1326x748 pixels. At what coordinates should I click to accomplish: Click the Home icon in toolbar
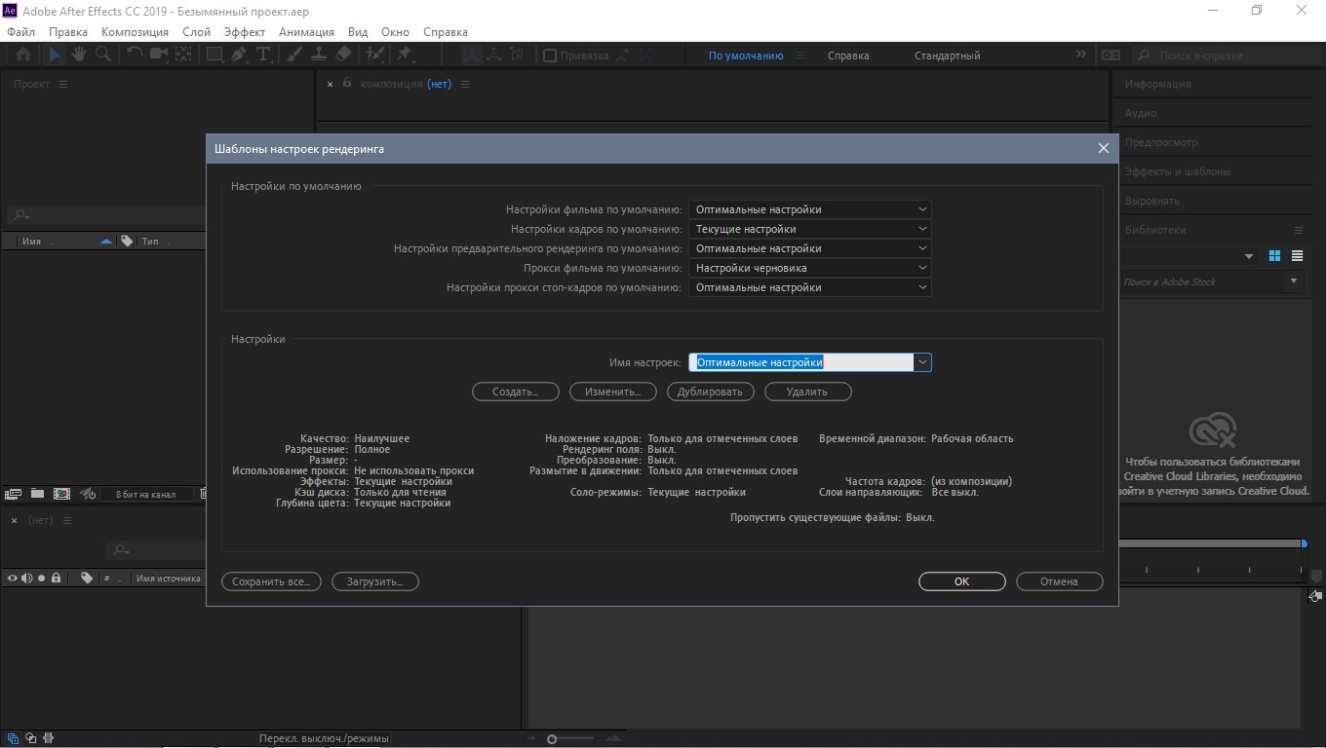pos(22,56)
